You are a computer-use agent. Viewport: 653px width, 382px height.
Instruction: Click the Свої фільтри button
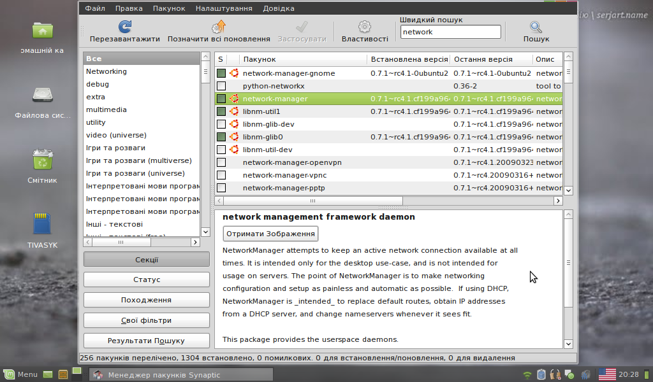tap(147, 320)
